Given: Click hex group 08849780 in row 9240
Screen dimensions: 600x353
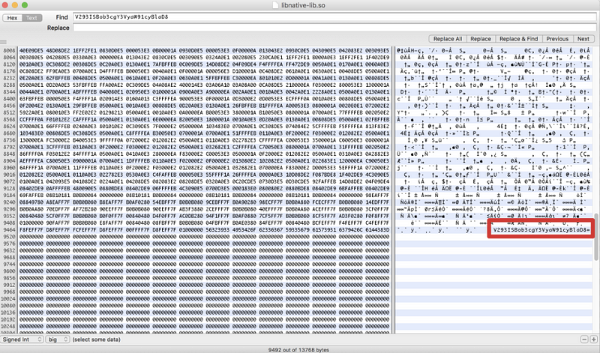Looking at the screenshot, I should (31, 202).
